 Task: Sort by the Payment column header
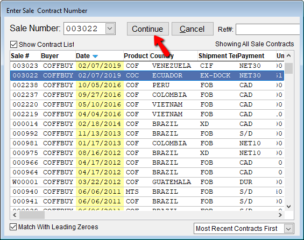[256, 56]
